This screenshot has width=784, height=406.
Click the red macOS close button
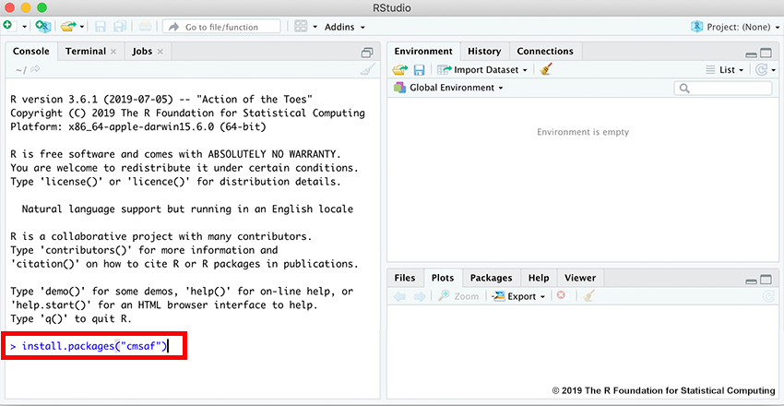10,7
